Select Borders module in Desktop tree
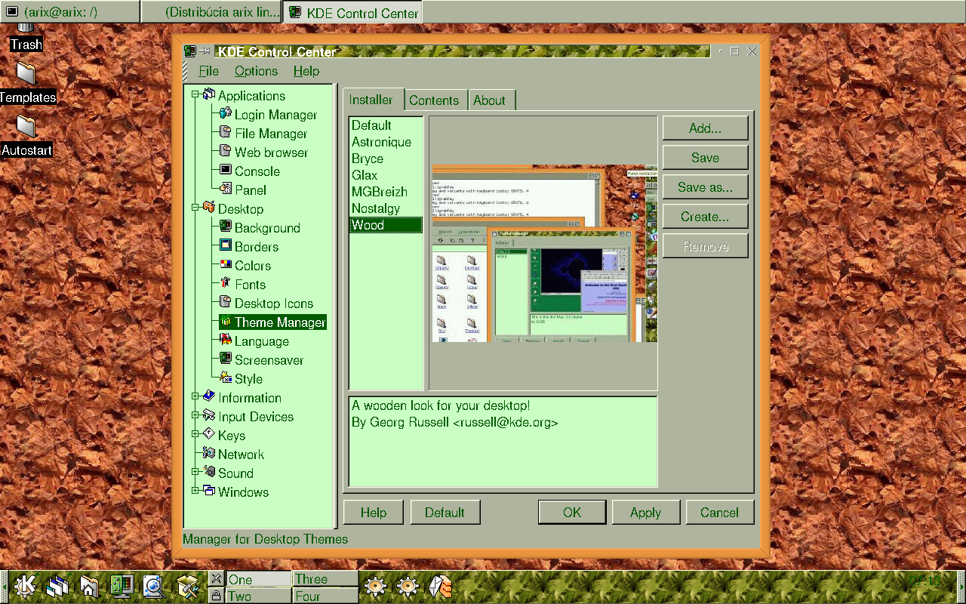Viewport: 966px width, 604px height. pyautogui.click(x=248, y=247)
